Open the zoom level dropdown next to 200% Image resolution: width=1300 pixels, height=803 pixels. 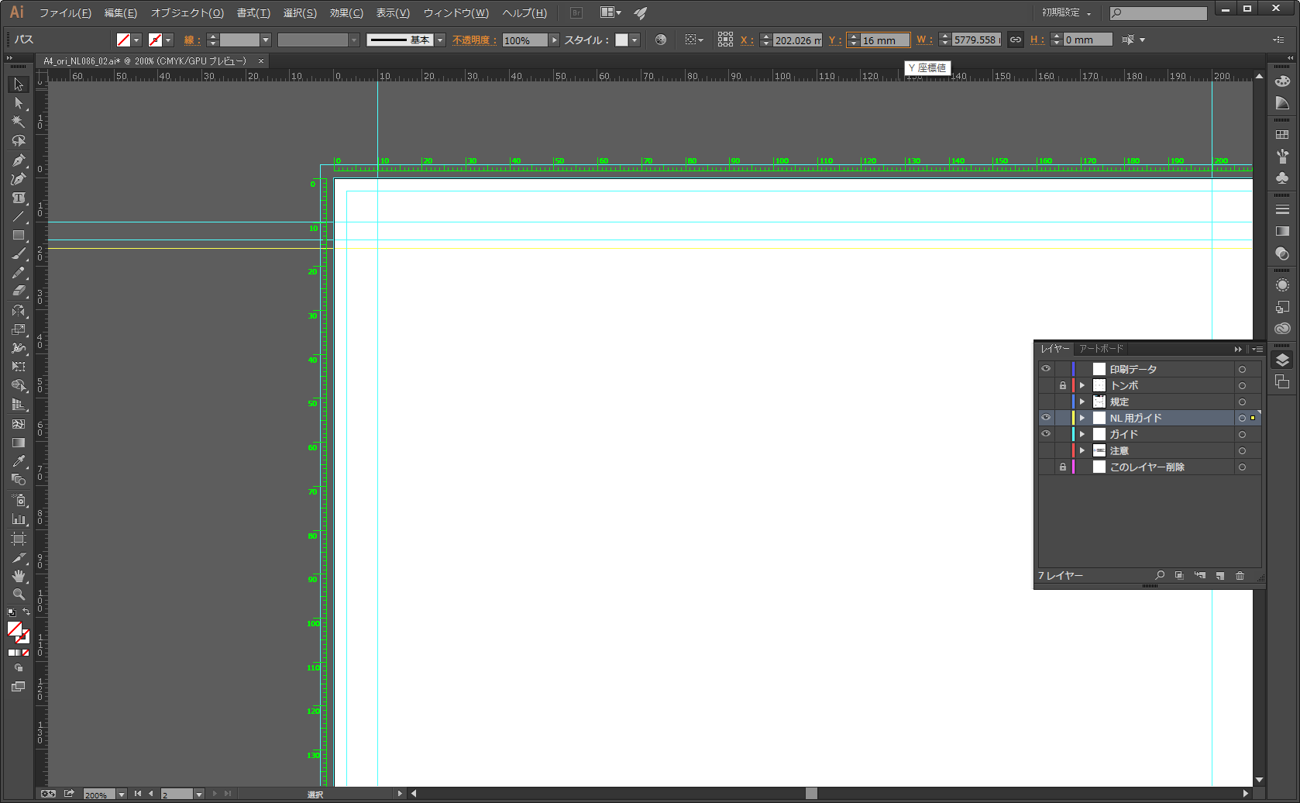point(121,794)
